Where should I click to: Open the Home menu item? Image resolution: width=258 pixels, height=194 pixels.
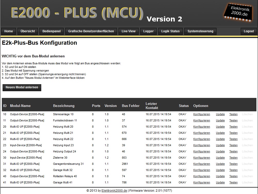[9, 31]
